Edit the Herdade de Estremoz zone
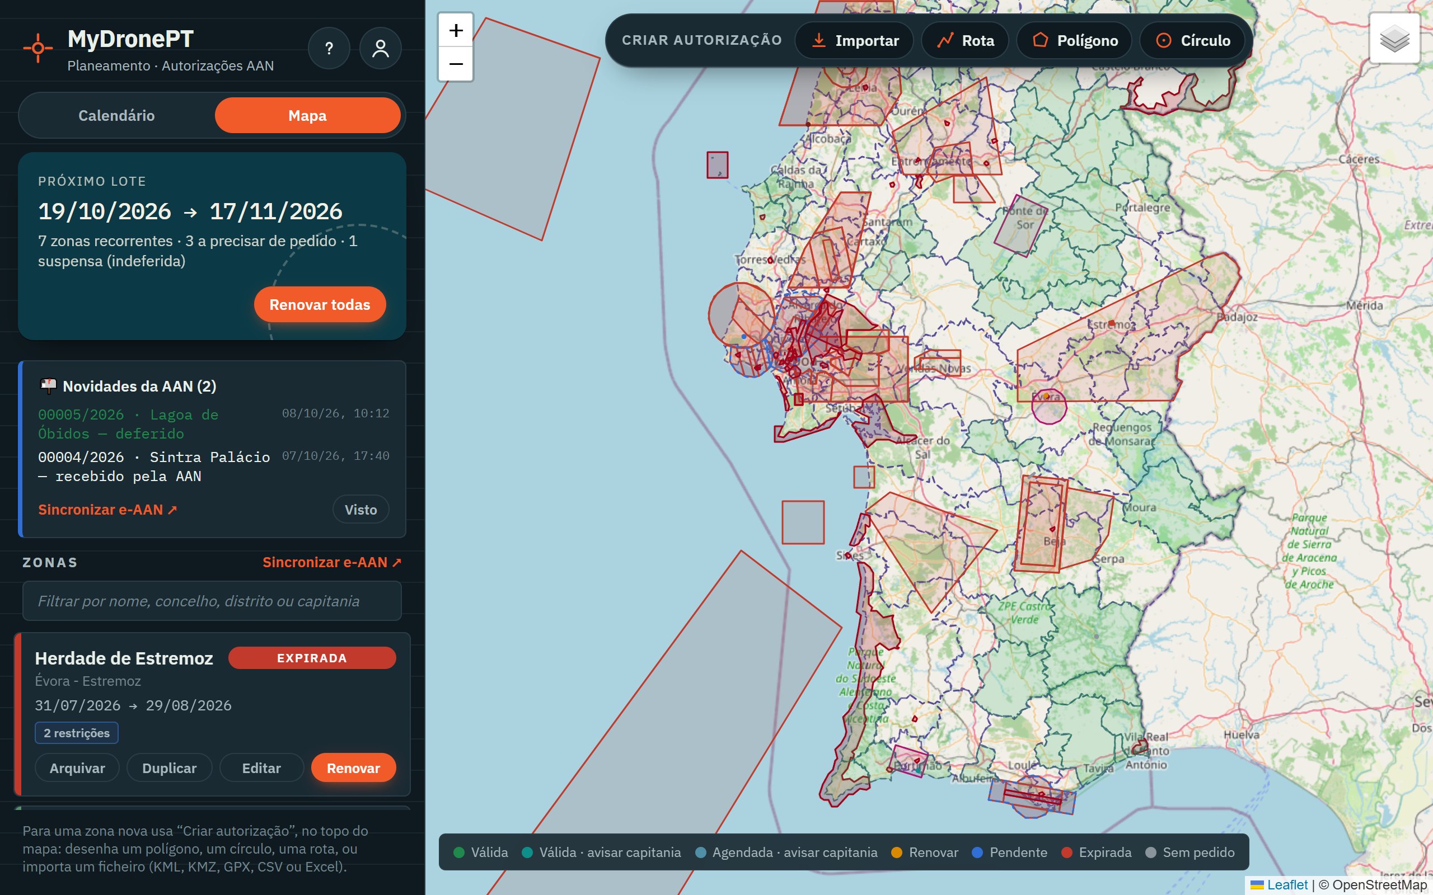This screenshot has width=1433, height=895. [261, 767]
